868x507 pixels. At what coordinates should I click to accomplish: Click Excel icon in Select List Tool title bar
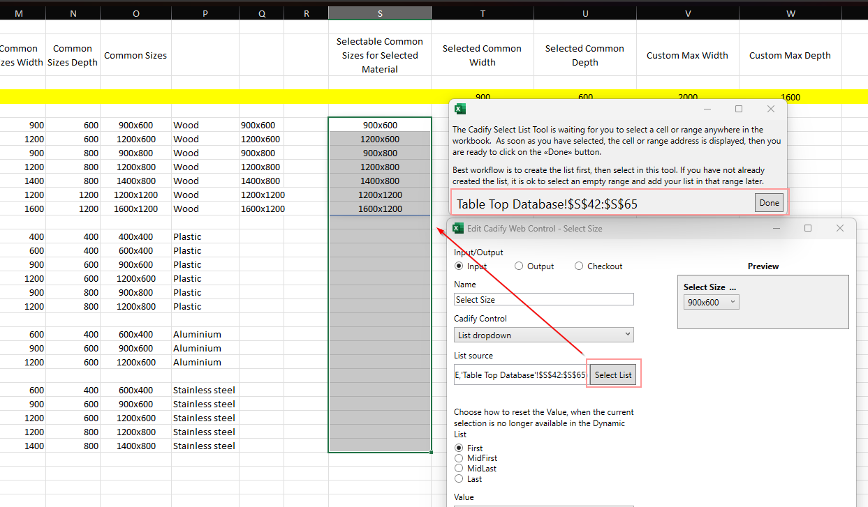coord(460,109)
